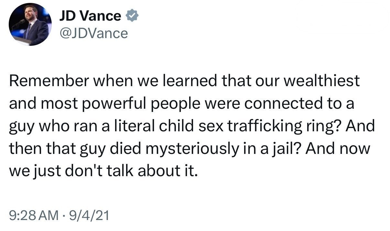390x231 pixels.
Task: Click the 9/4/21 date text
Action: click(x=91, y=215)
